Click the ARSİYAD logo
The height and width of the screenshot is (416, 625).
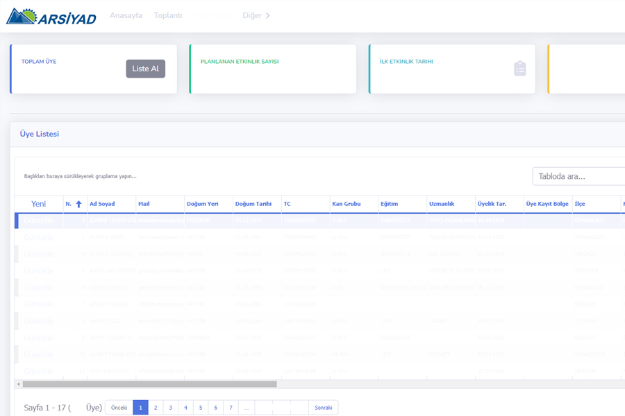click(x=51, y=16)
